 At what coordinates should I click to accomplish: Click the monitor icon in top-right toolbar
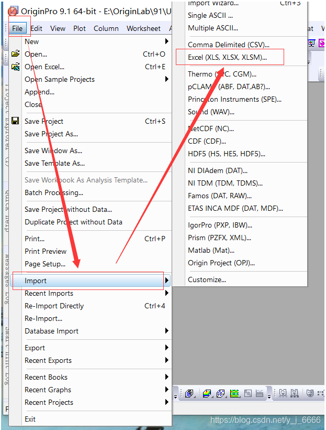pos(311,43)
